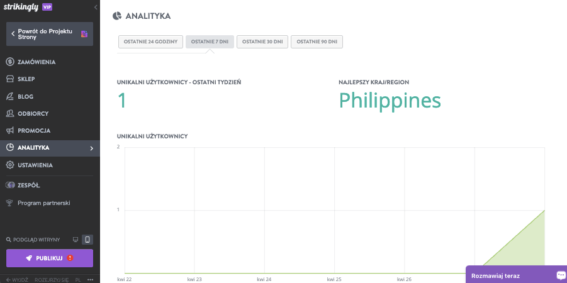Click the Strikingly logo
Image resolution: width=567 pixels, height=283 pixels.
pos(21,7)
